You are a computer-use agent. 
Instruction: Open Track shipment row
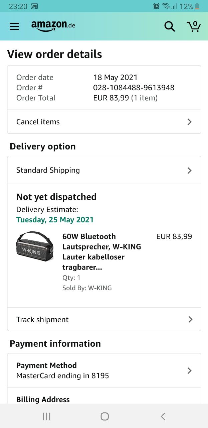pyautogui.click(x=42, y=319)
